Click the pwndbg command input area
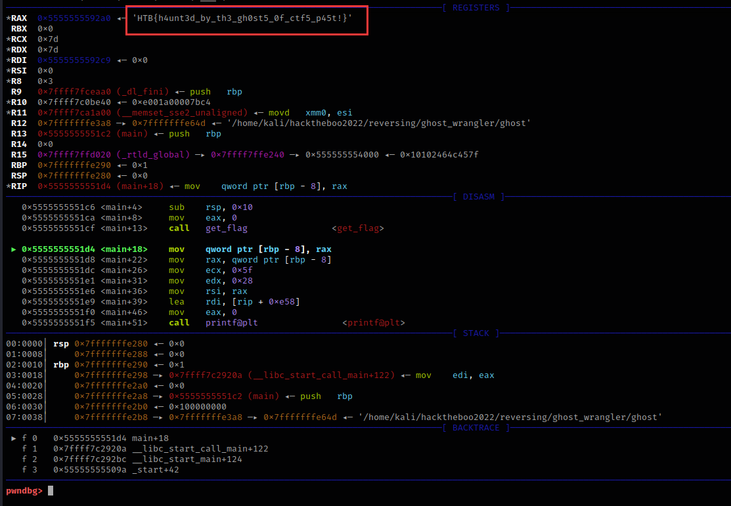Screen dimensions: 731x506 coord(131,490)
